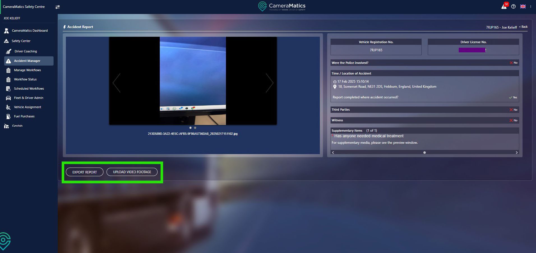This screenshot has width=536, height=253.
Task: Select the second image carousel dot
Action: point(195,128)
